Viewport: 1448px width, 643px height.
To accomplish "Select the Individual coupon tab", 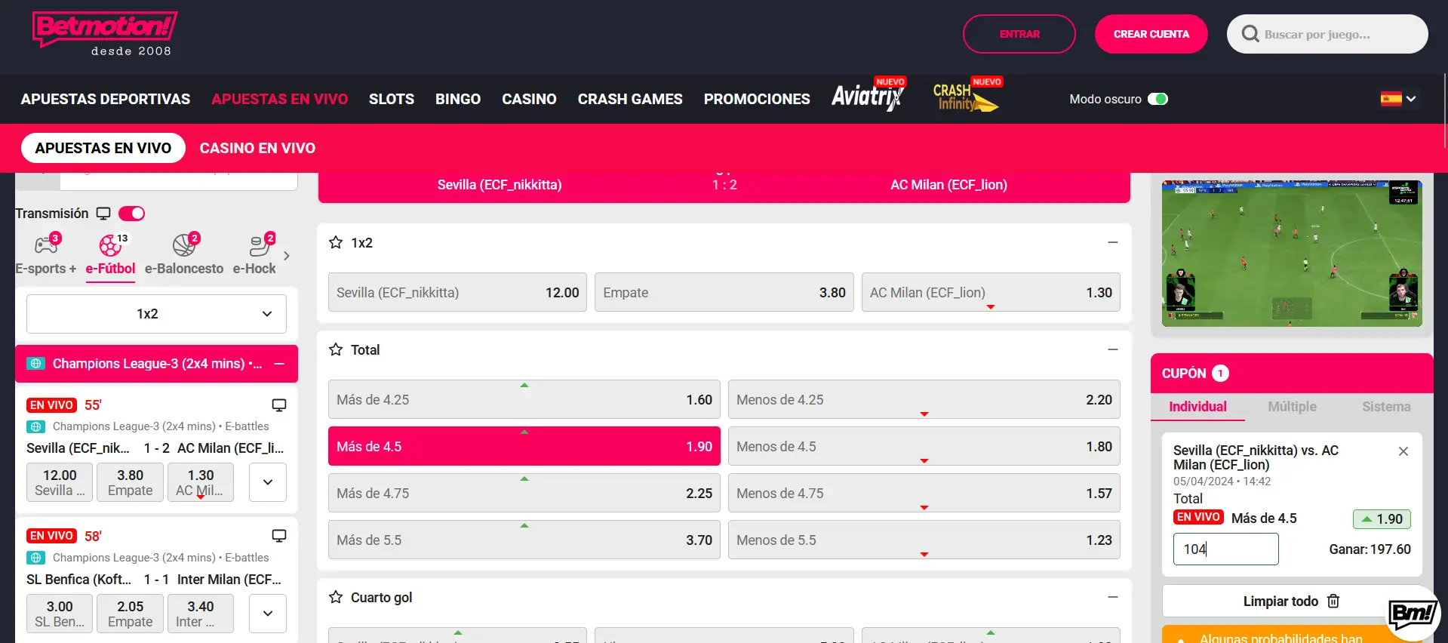I will [1197, 407].
